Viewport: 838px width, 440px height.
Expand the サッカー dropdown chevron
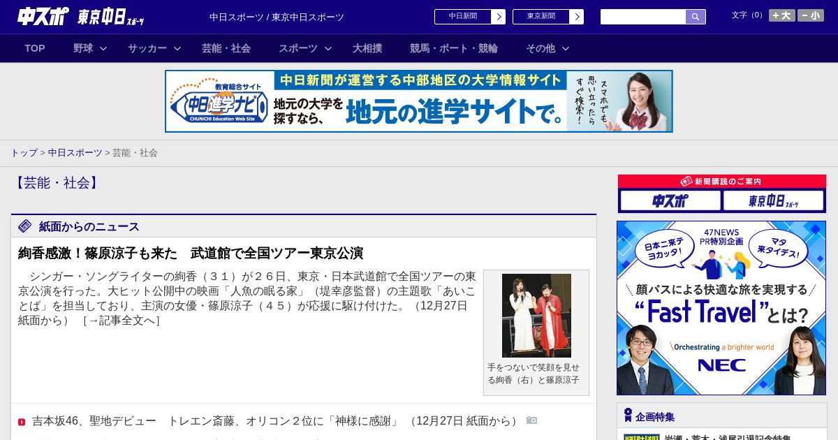click(177, 49)
